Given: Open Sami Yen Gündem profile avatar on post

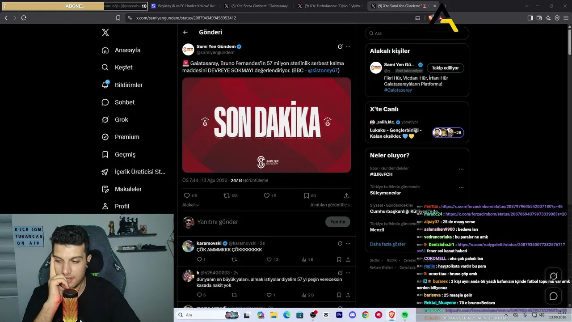Looking at the screenshot, I should pyautogui.click(x=188, y=49).
